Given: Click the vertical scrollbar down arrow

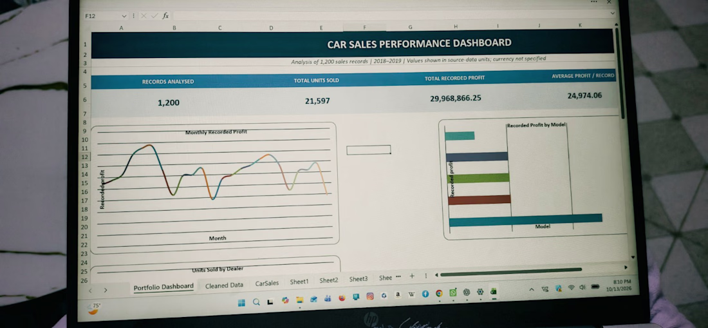Looking at the screenshot, I should pyautogui.click(x=632, y=257).
